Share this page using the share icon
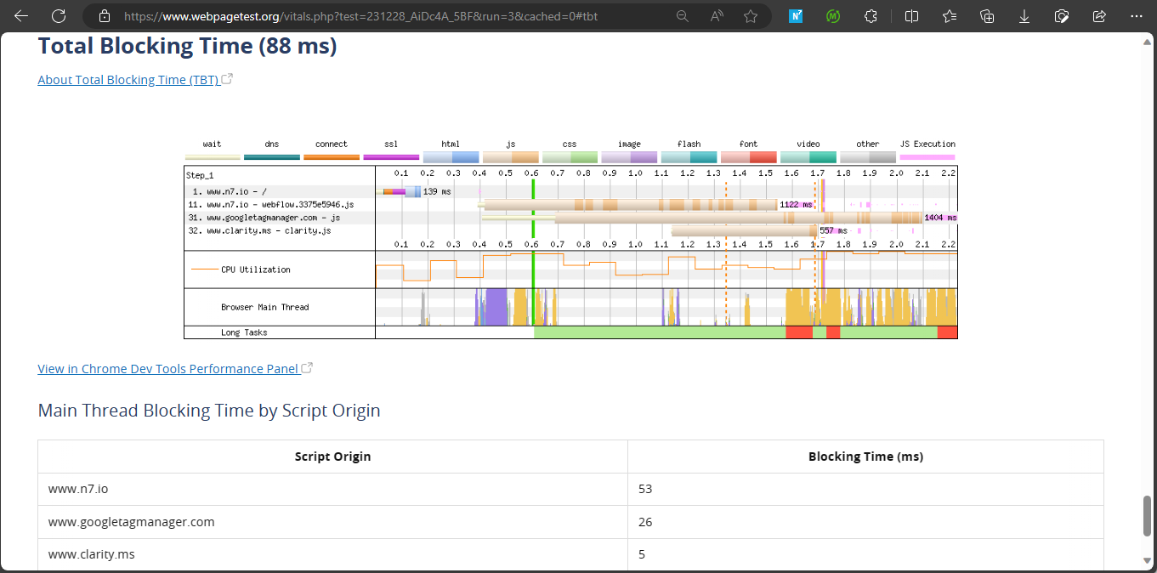The height and width of the screenshot is (573, 1157). pyautogui.click(x=1099, y=16)
